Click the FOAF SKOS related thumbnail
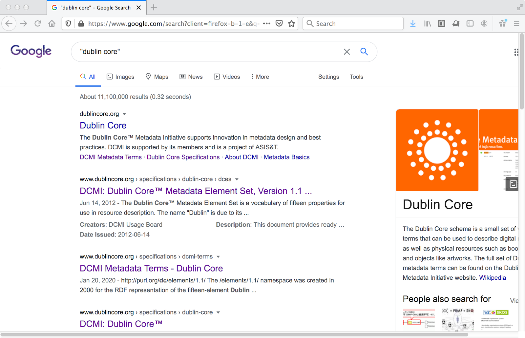Viewport: 525px width, 338px height. click(458, 319)
